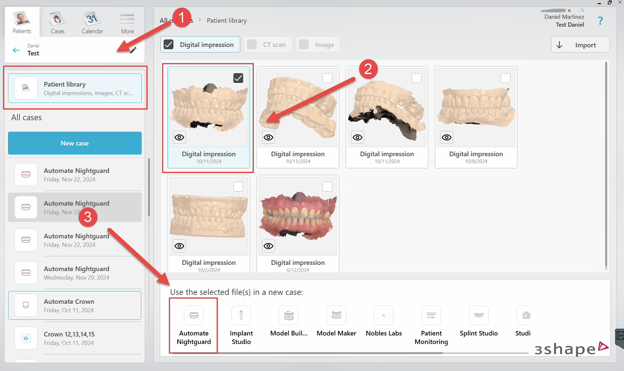Click the help question mark icon
The image size is (624, 371).
[600, 20]
